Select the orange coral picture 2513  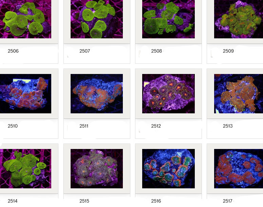click(238, 94)
